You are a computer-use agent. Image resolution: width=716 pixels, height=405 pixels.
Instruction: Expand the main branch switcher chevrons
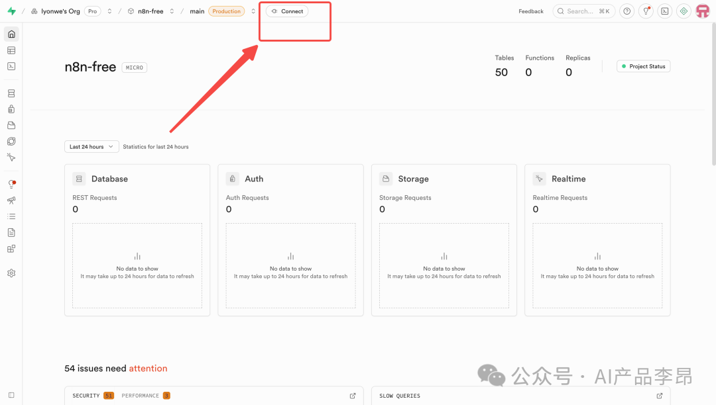(x=253, y=11)
